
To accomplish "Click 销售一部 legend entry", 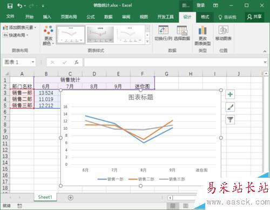I will coord(110,179).
